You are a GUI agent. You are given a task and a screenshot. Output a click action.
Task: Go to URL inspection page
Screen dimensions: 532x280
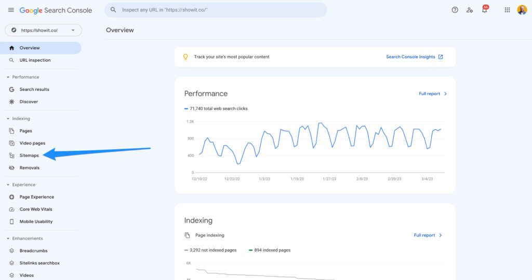[35, 60]
